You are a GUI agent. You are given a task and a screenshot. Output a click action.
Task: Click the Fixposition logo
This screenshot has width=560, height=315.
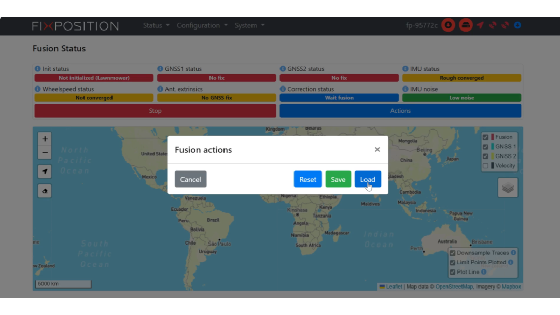pyautogui.click(x=75, y=26)
